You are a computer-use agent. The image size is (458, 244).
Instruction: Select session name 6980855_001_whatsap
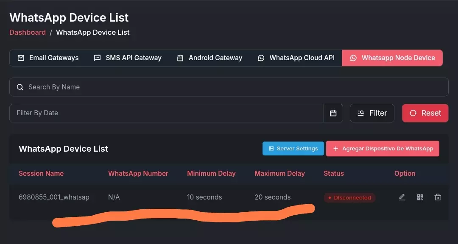click(x=54, y=197)
